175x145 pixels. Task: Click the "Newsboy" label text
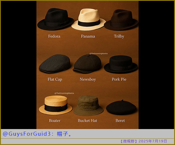[88, 79]
